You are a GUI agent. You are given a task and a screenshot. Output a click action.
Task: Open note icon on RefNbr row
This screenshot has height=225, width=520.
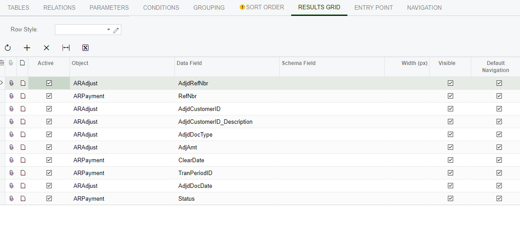coord(23,96)
